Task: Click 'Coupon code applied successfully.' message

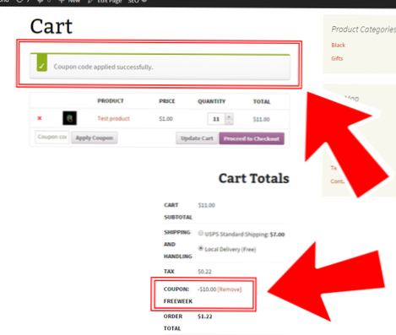Action: point(103,67)
